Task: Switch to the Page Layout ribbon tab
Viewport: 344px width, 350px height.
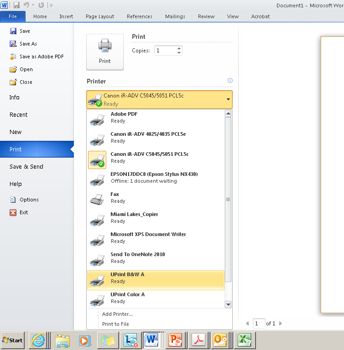Action: (x=100, y=16)
